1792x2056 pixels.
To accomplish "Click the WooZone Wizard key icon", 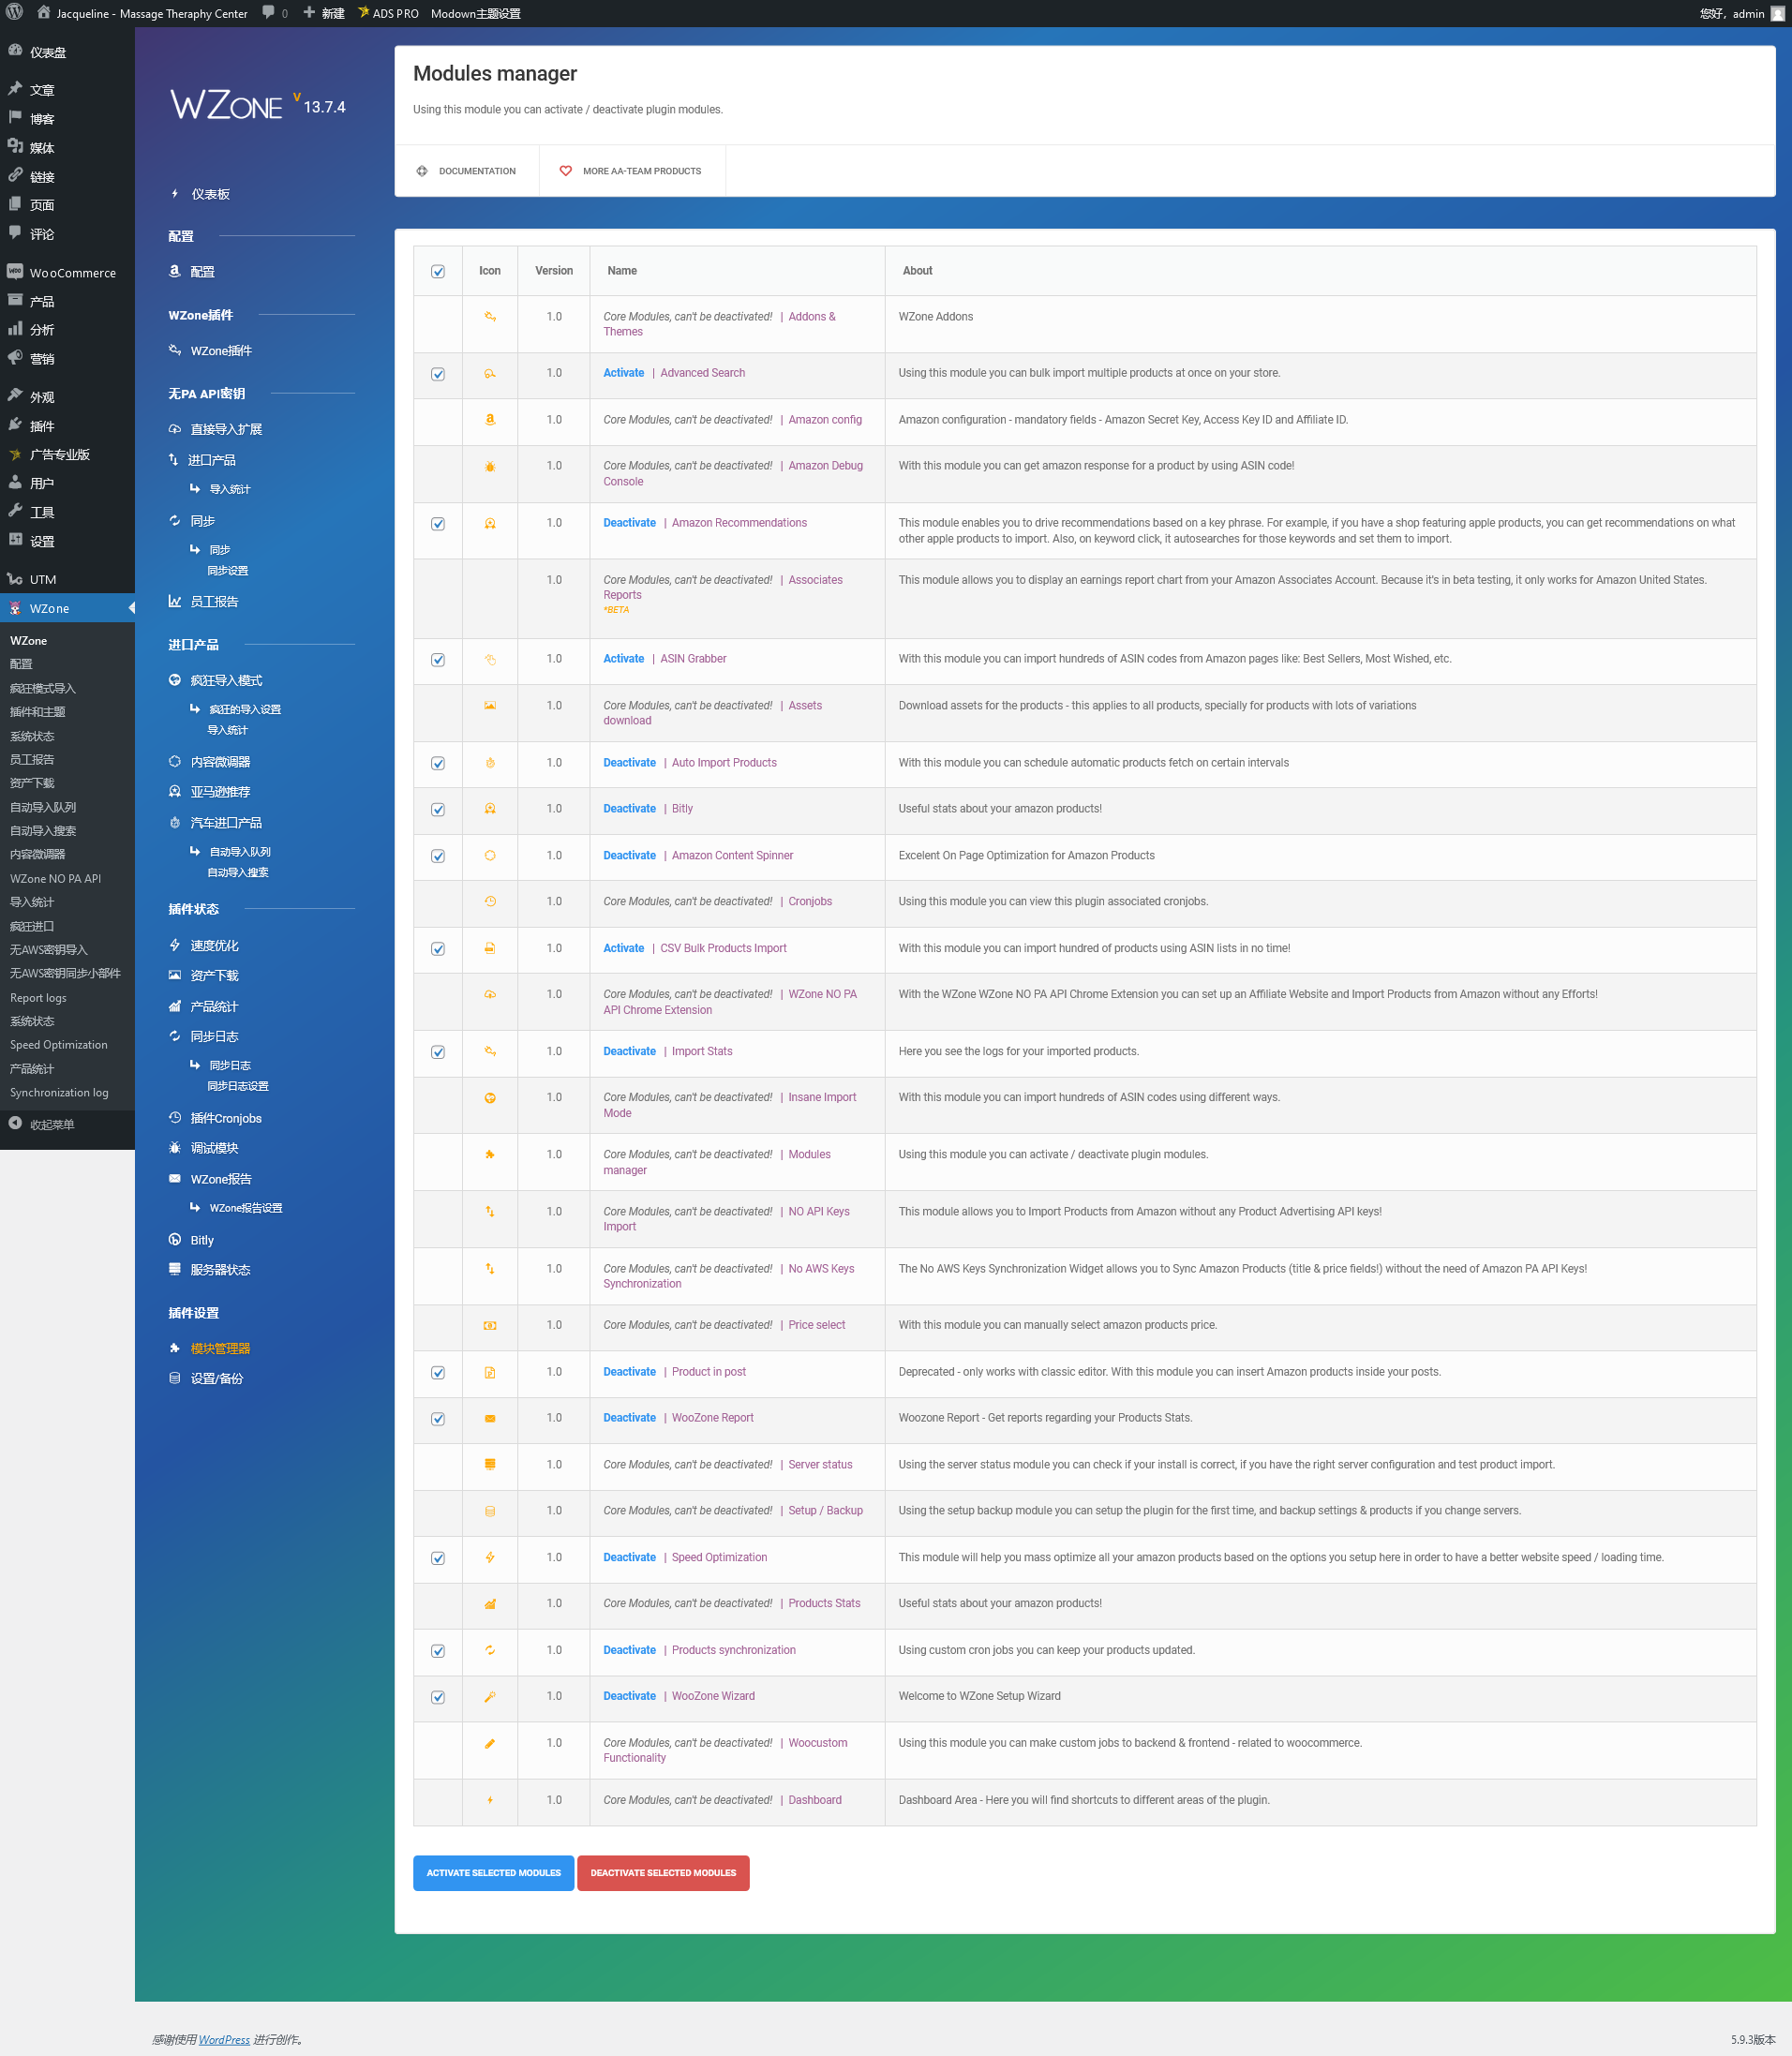I will [x=490, y=1696].
